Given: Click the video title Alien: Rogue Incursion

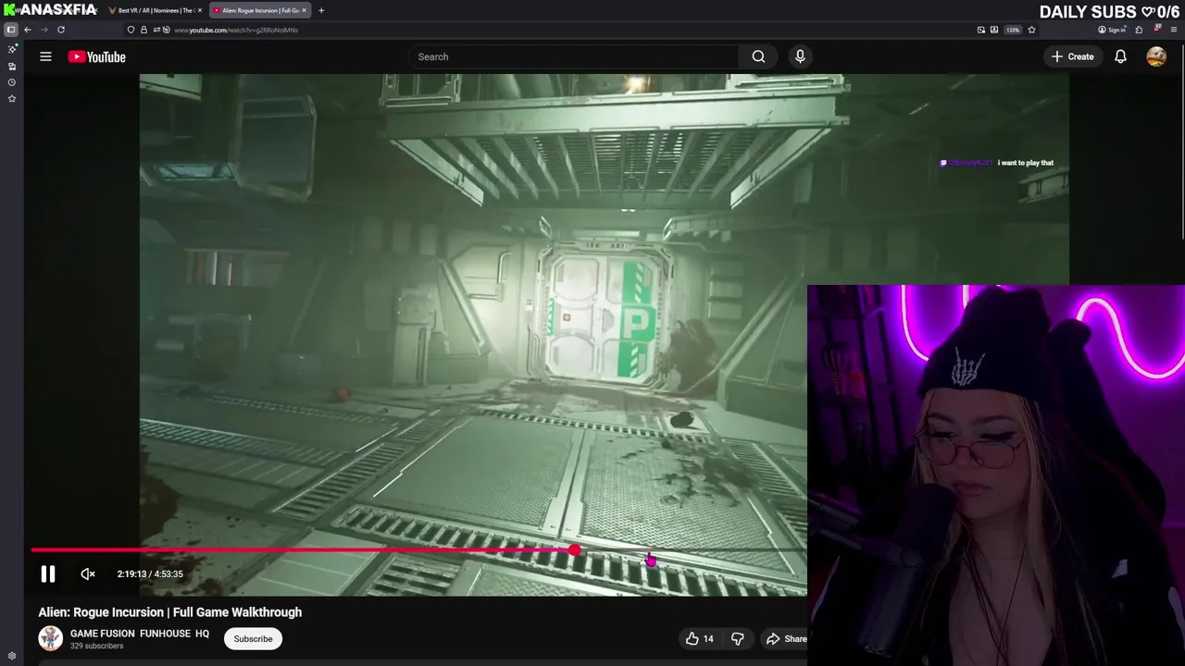Looking at the screenshot, I should [170, 612].
